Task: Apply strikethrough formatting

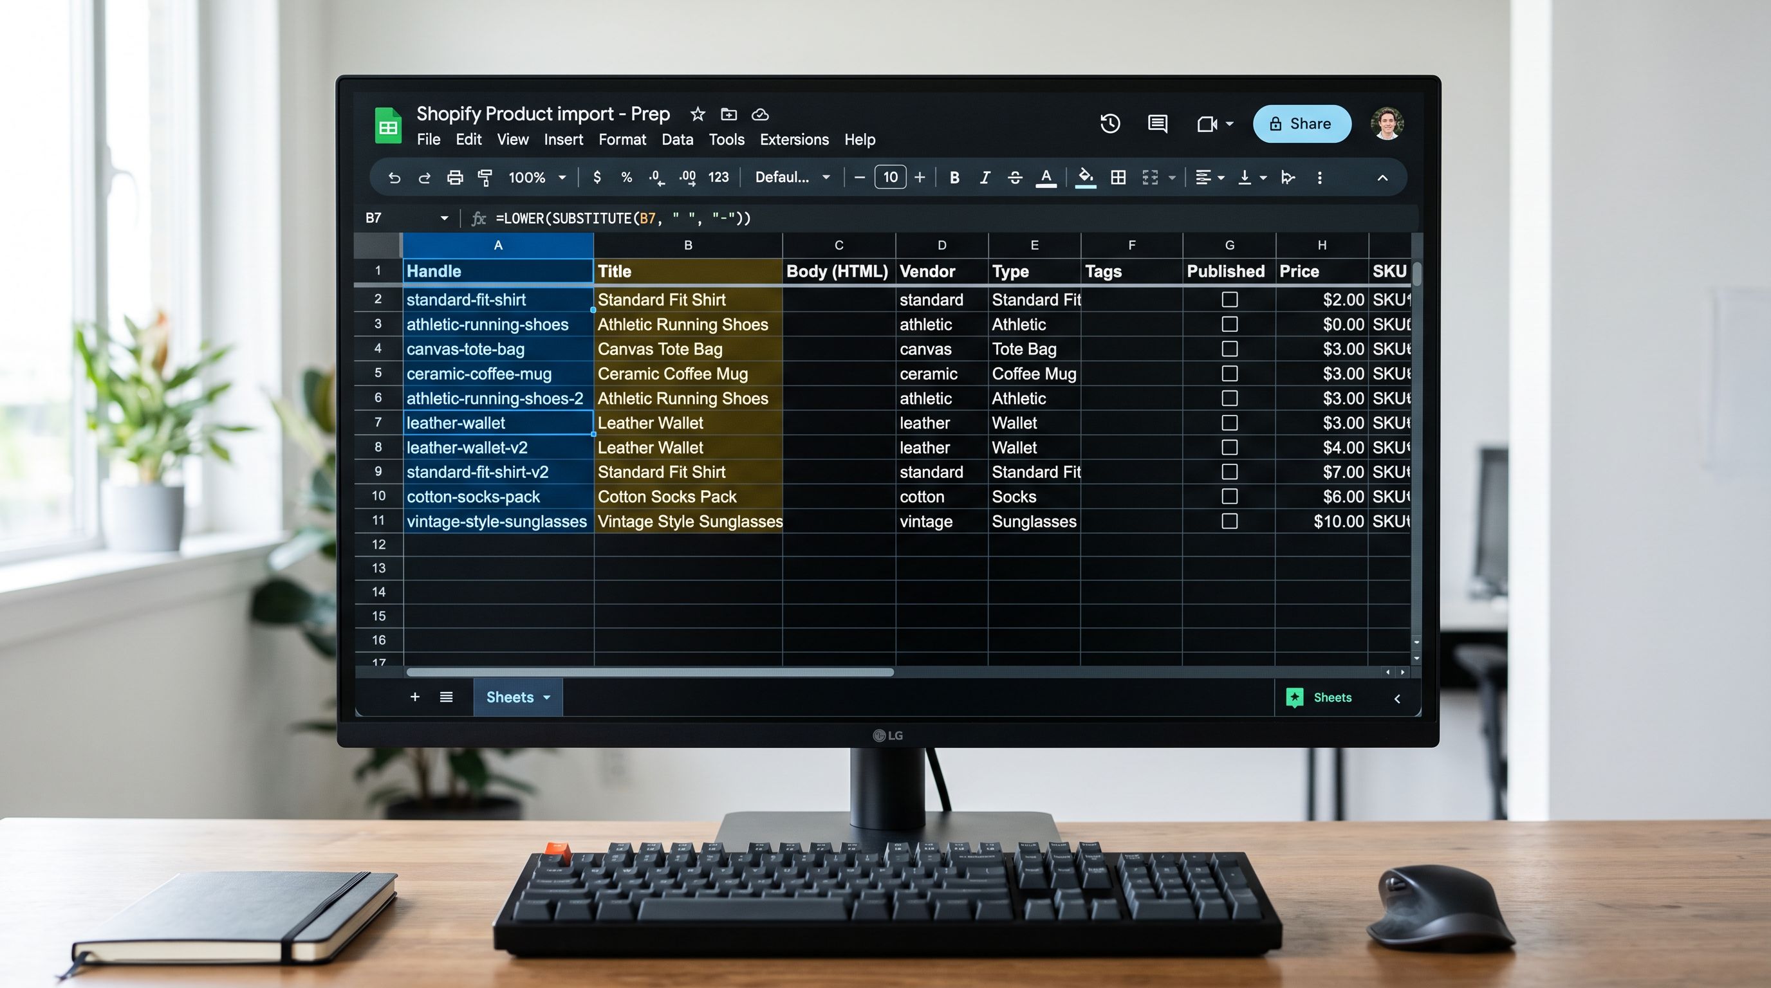Action: [1015, 178]
